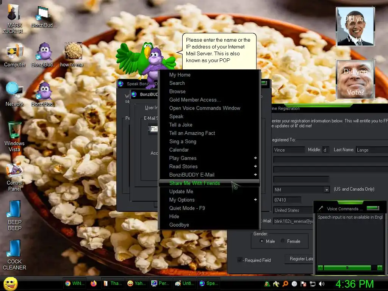Open the COCK CLEANER desktop shortcut
The height and width of the screenshot is (291, 388).
(14, 255)
